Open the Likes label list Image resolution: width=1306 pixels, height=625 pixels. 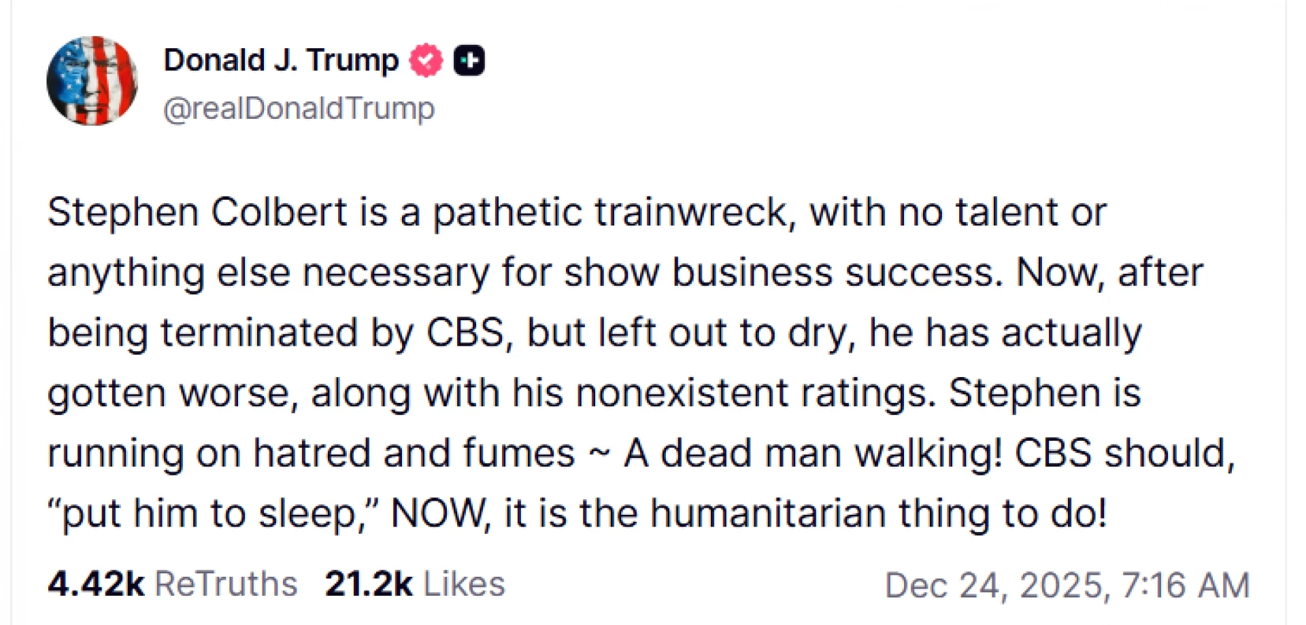click(465, 584)
